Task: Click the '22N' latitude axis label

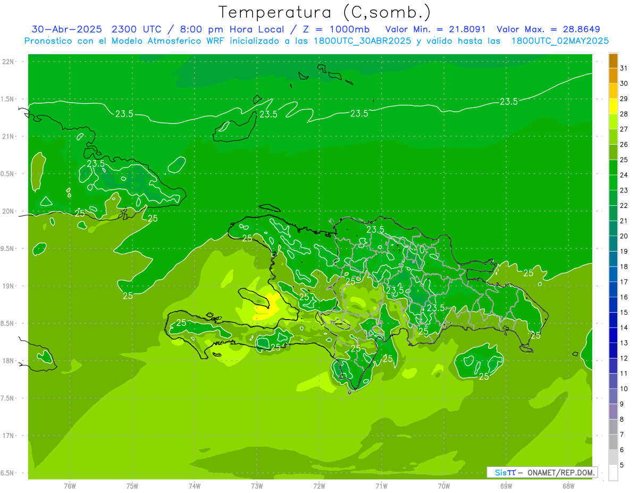Action: point(9,62)
